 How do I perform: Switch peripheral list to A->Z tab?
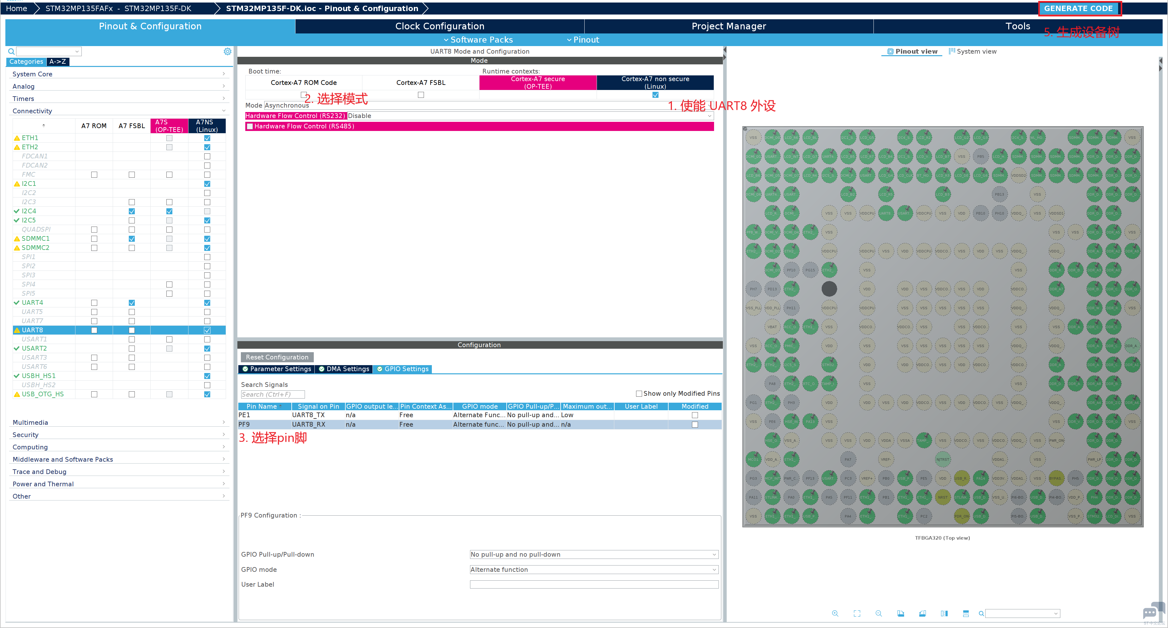tap(57, 62)
